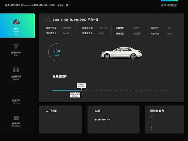This screenshot has height=141, width=188.
Task: Click the 驱动类型 label
Action: (x=120, y=34)
